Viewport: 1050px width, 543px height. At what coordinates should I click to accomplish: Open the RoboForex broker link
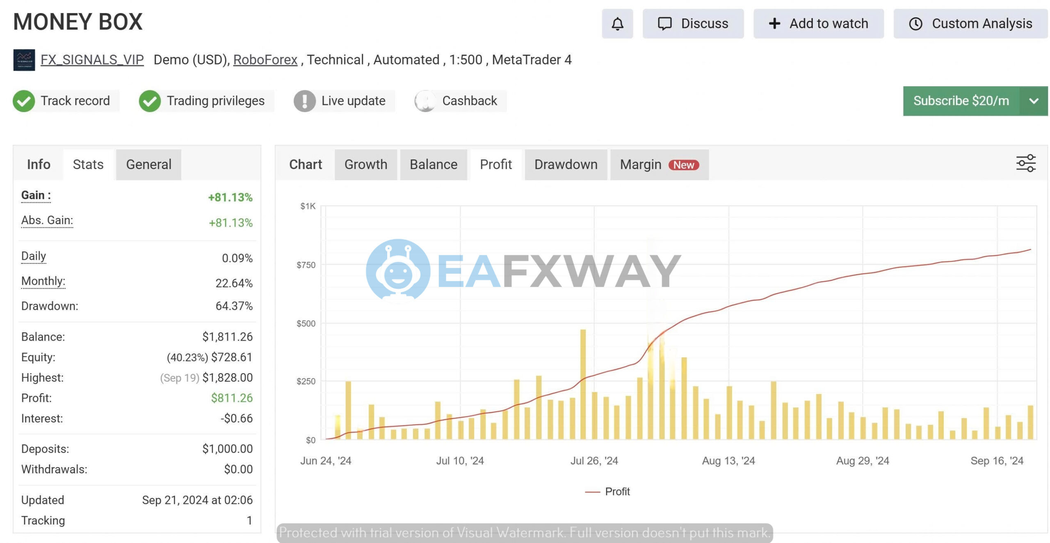(265, 60)
